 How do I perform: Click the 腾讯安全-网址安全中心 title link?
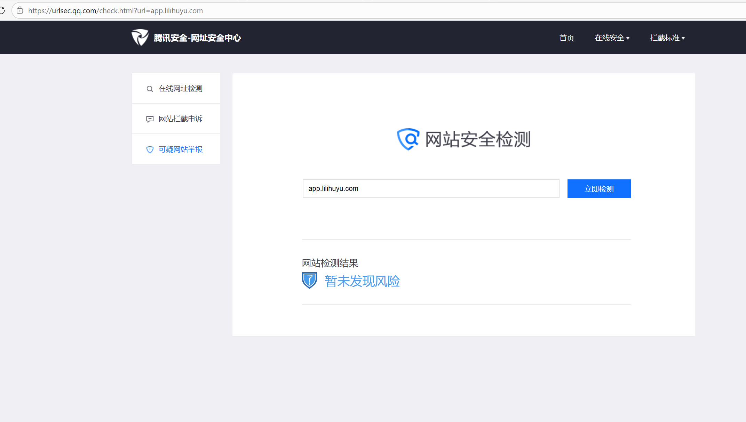point(197,38)
